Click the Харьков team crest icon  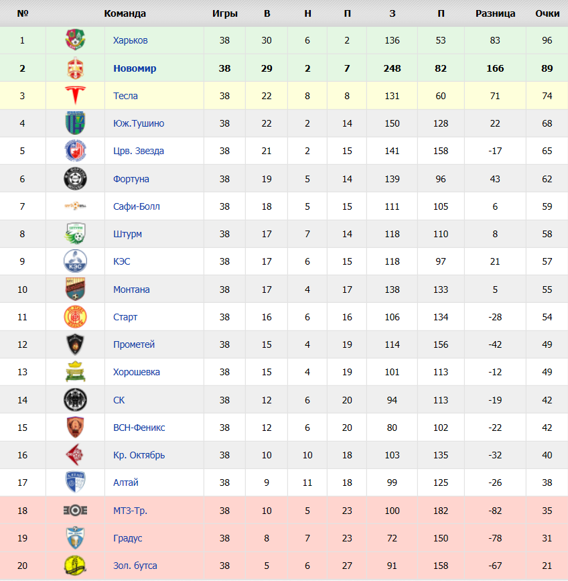75,40
